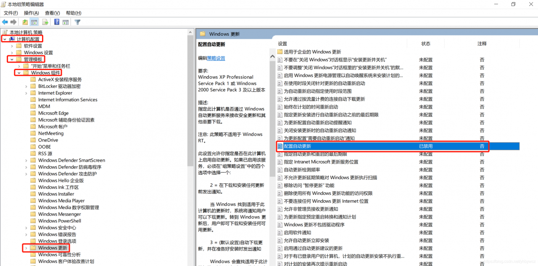Screen dimensions: 538x266
Task: Select Windows Messenger in the tree
Action: point(60,214)
